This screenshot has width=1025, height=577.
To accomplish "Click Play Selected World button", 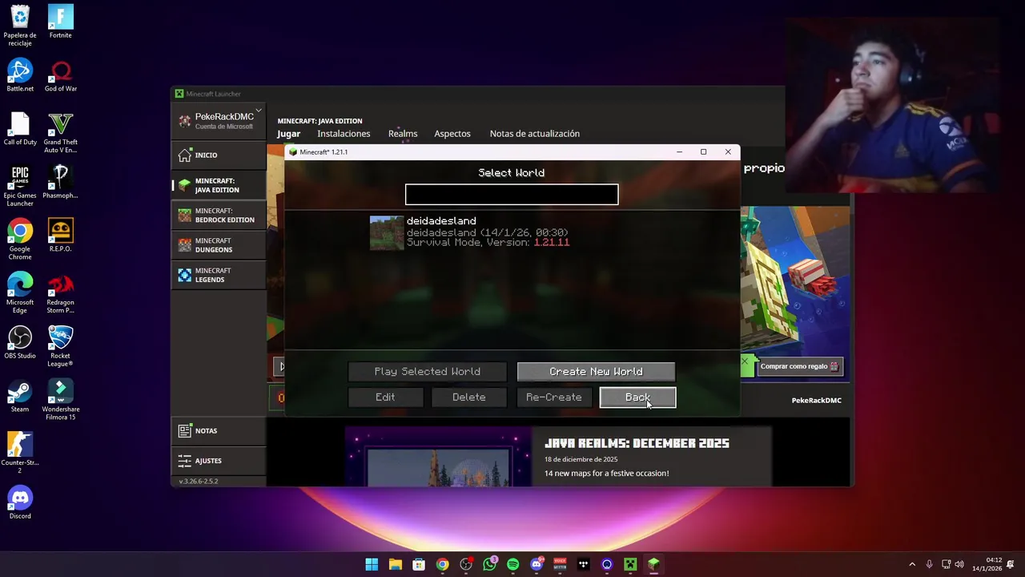I will coord(428,372).
